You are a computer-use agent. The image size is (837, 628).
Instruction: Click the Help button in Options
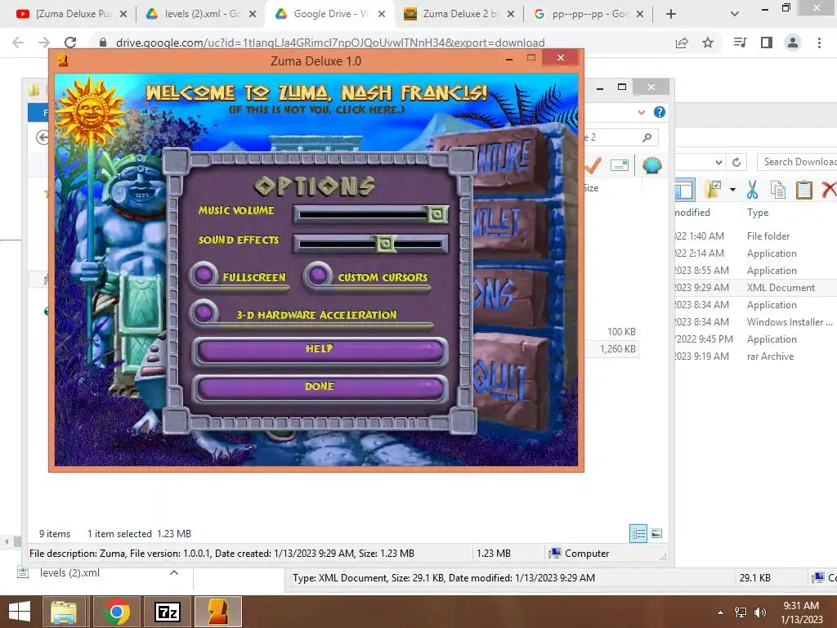[x=320, y=350]
